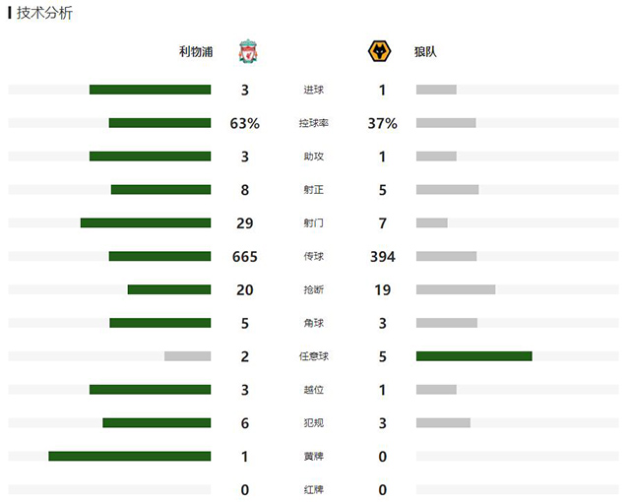630x502 pixels.
Task: Click Liverpool's green 射正 bar
Action: point(160,190)
